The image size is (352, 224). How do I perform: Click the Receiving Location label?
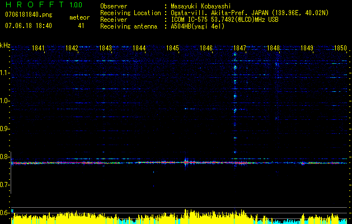pyautogui.click(x=130, y=13)
